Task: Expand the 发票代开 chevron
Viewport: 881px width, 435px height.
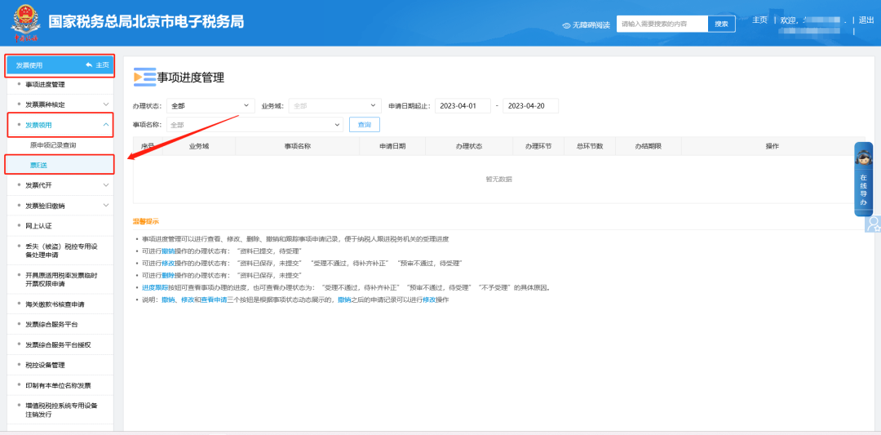Action: pyautogui.click(x=106, y=185)
